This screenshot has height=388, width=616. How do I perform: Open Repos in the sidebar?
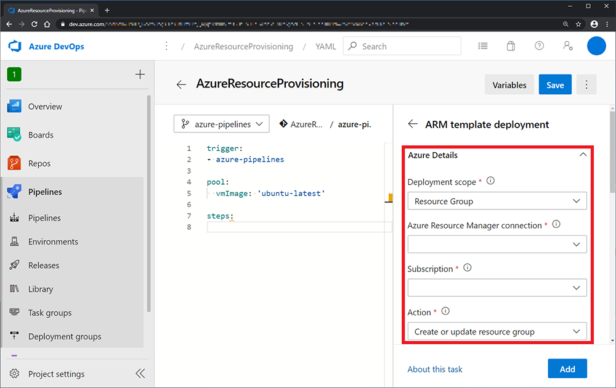point(39,163)
